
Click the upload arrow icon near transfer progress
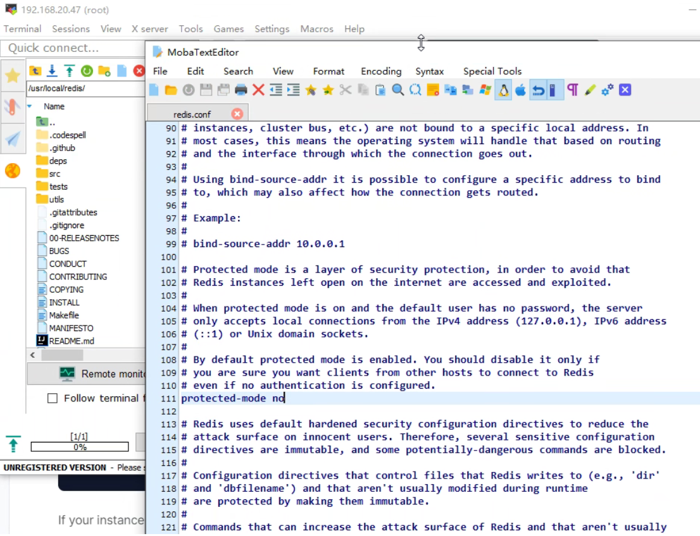(x=13, y=444)
